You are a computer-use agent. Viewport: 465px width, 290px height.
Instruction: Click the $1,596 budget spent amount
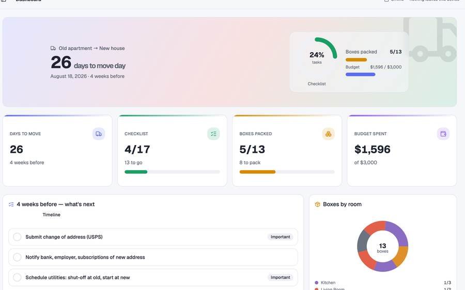[x=372, y=149]
